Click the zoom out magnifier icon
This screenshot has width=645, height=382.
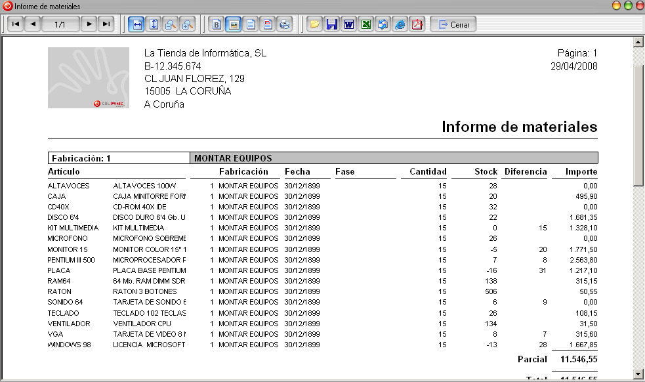coord(170,24)
